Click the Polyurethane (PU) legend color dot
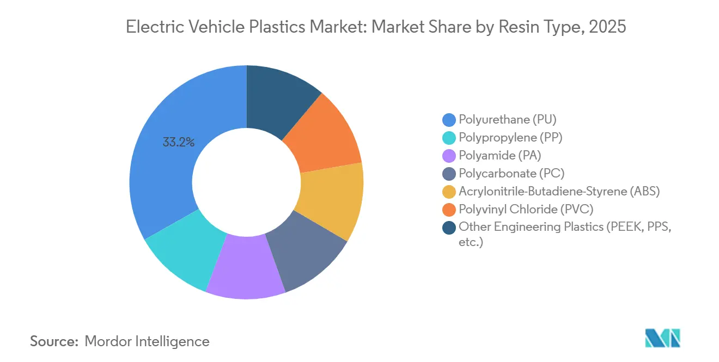 tap(449, 119)
